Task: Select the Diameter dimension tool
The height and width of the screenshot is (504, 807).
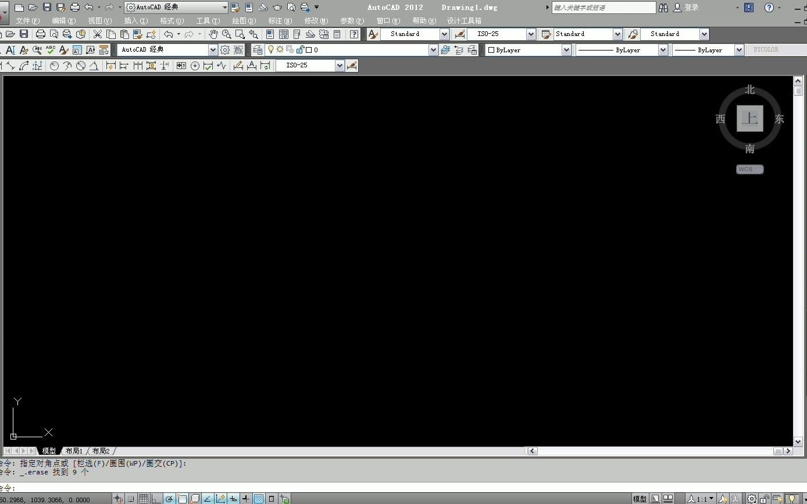Action: [x=81, y=66]
